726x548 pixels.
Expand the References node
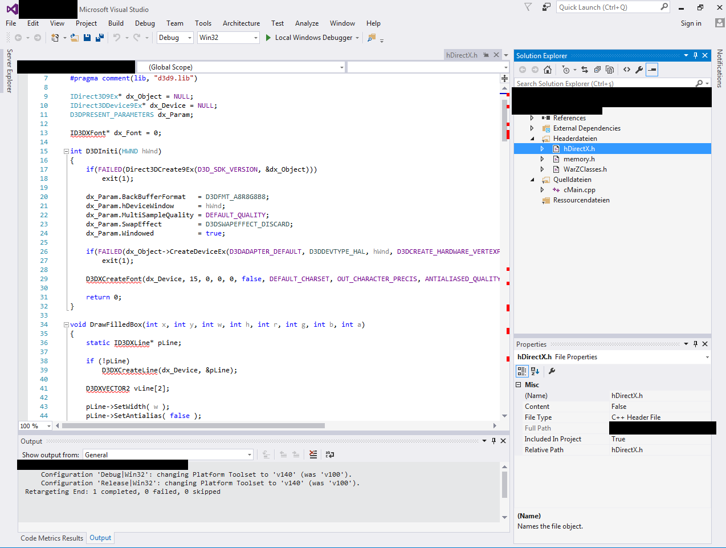532,118
